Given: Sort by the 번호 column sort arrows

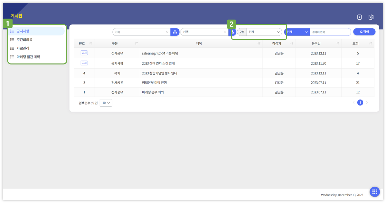Looking at the screenshot, I should click(x=90, y=43).
